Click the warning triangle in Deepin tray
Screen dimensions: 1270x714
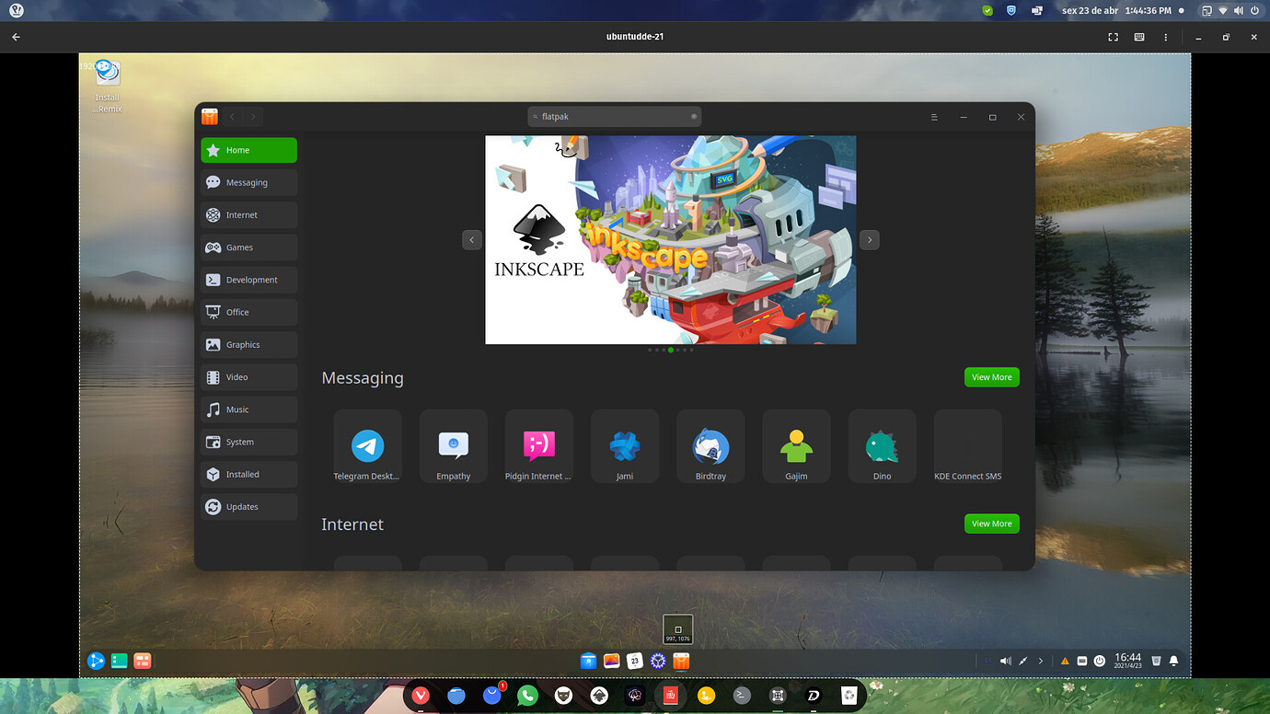pos(1066,661)
